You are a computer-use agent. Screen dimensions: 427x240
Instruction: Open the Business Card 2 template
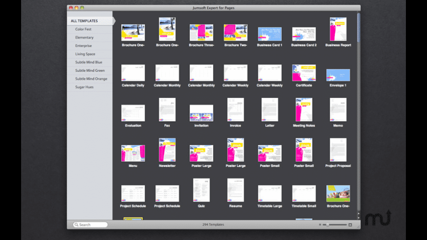pyautogui.click(x=304, y=34)
